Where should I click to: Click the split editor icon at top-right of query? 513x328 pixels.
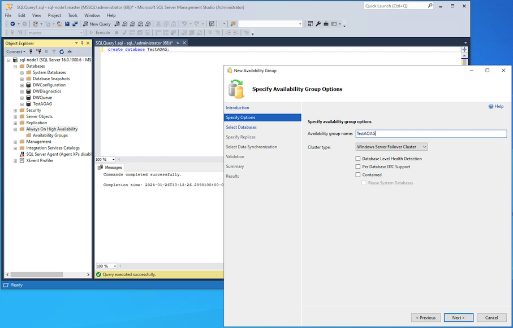464,49
